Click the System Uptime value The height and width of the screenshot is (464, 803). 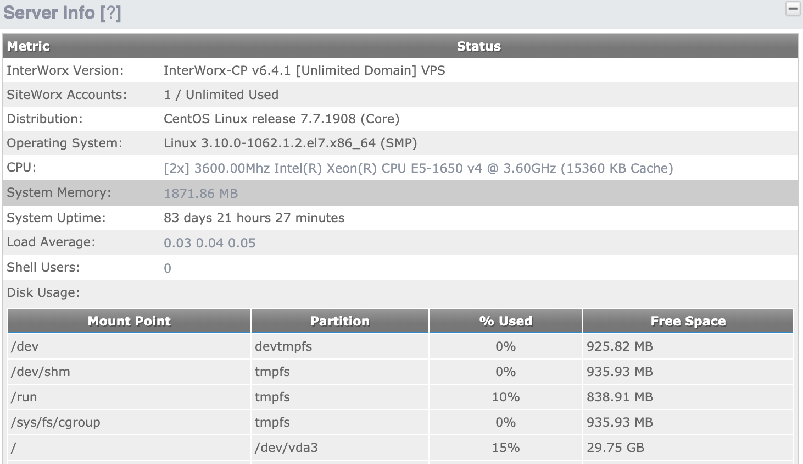point(254,218)
